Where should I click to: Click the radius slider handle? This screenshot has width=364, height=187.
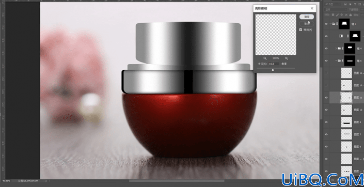tap(273, 70)
